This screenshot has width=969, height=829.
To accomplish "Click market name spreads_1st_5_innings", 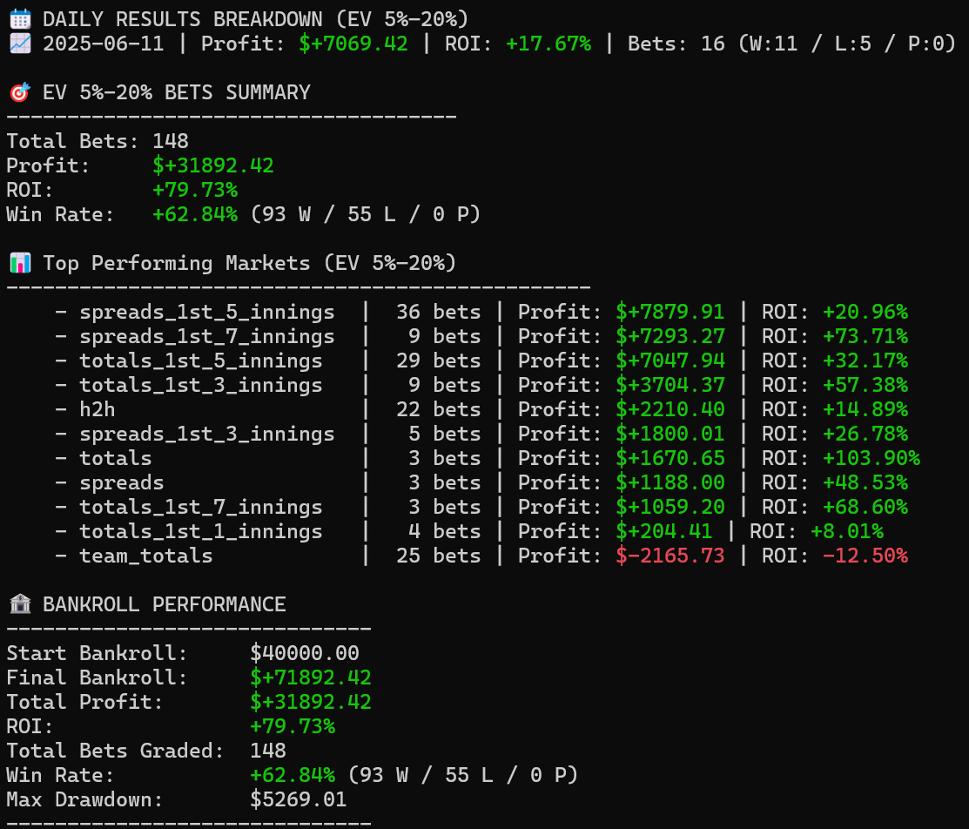I will coord(207,313).
